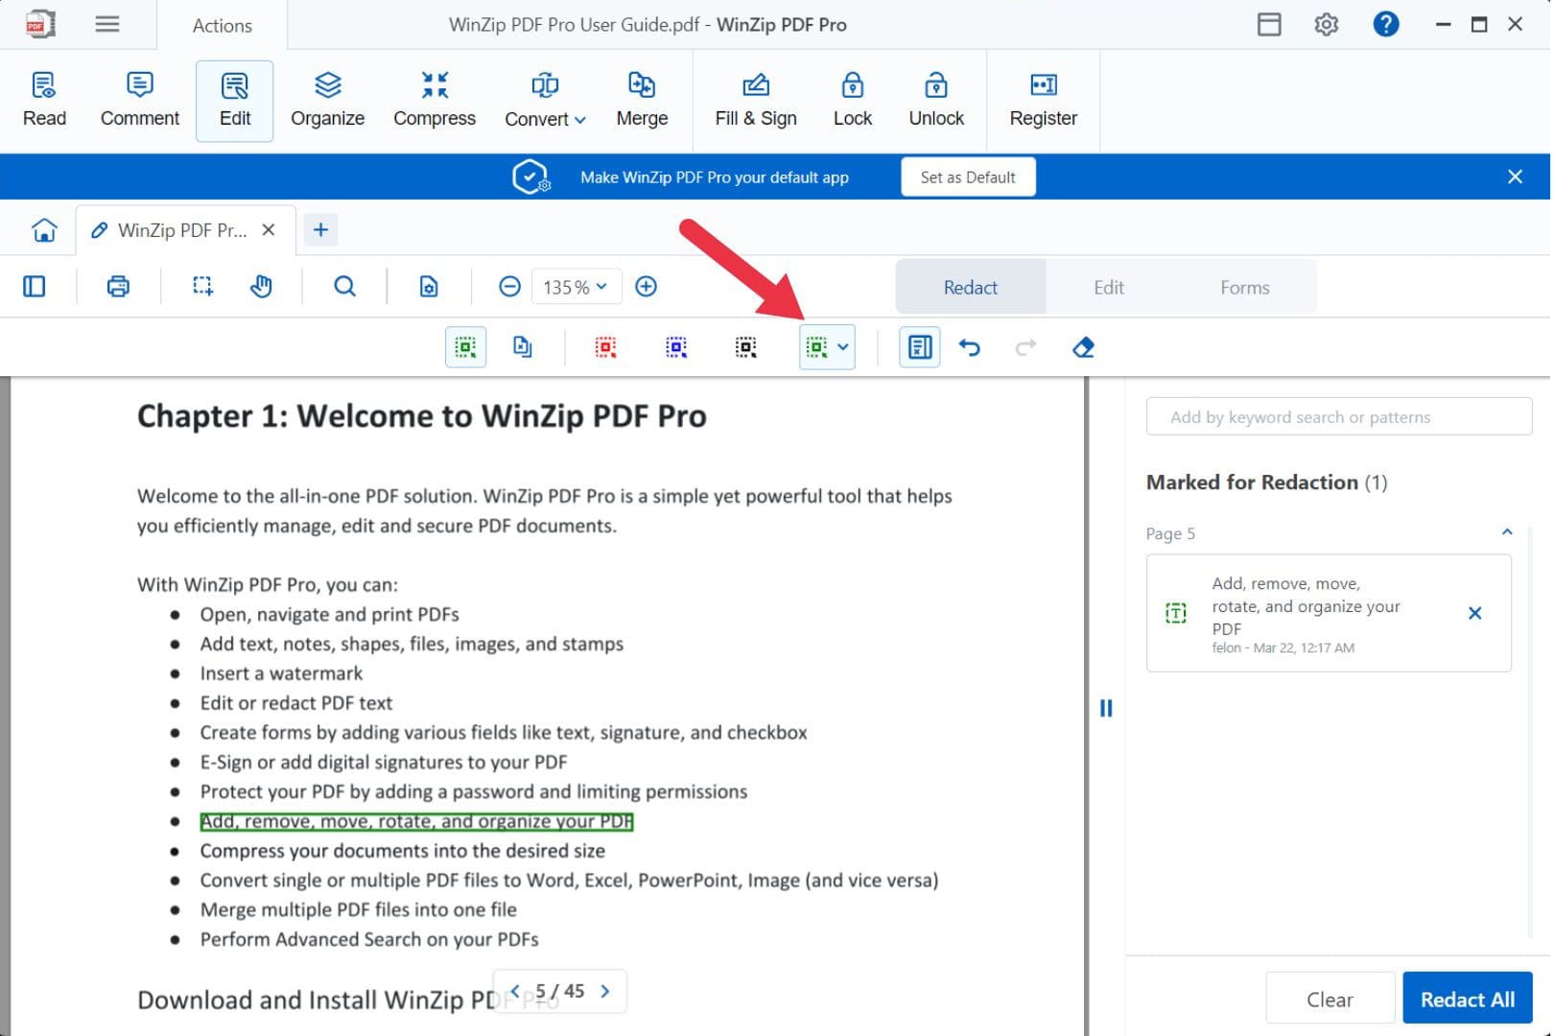1554x1036 pixels.
Task: Open the document properties icon
Action: coord(429,287)
